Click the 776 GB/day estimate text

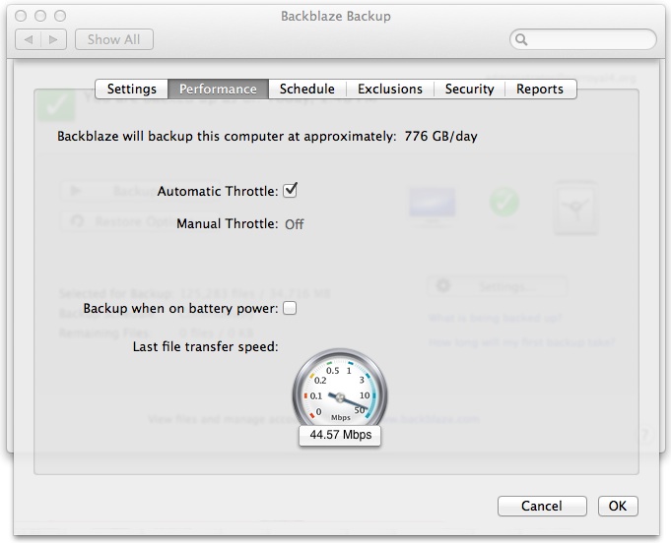(440, 137)
